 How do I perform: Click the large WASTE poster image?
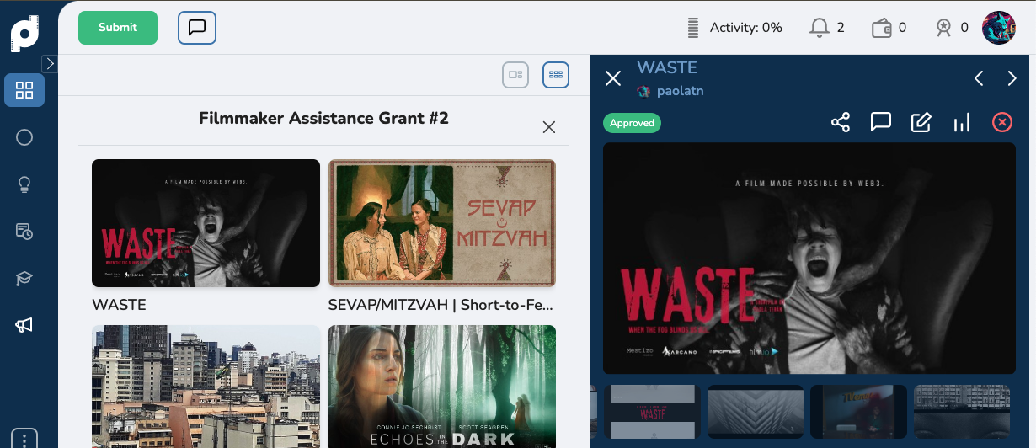coord(809,259)
